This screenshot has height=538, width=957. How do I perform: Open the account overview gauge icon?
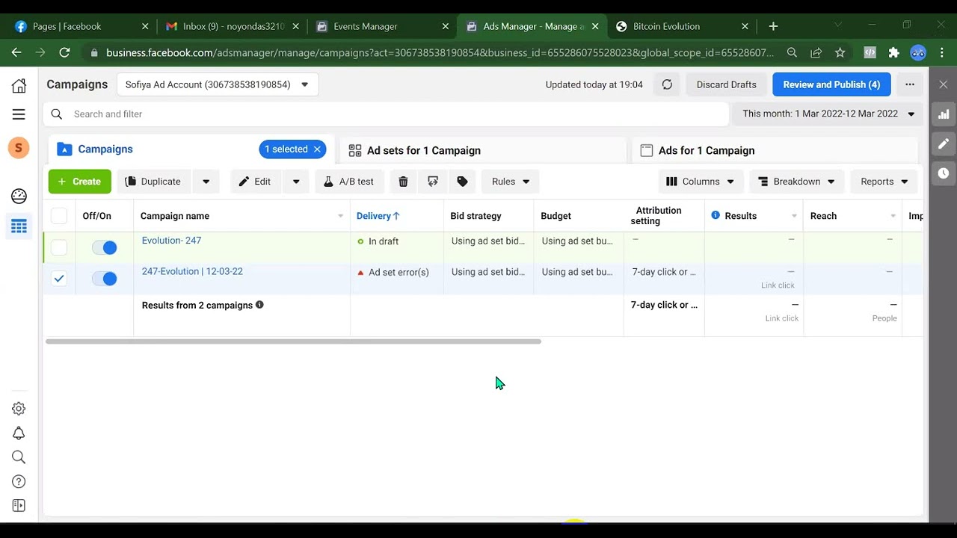click(x=19, y=196)
